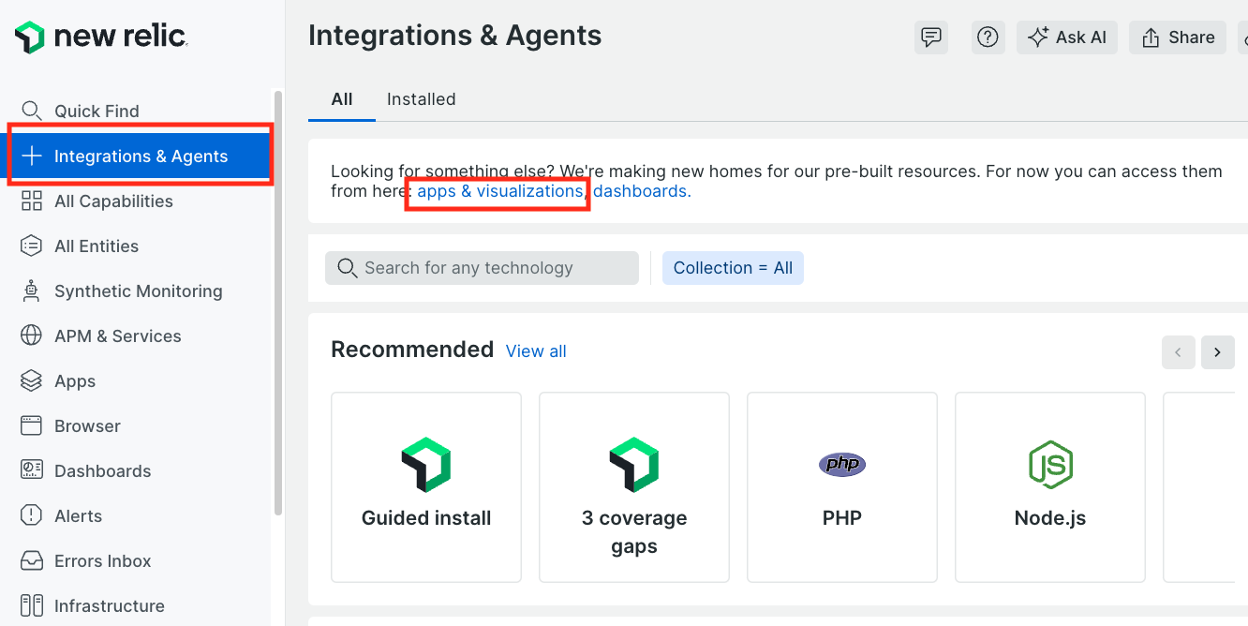Click View all next to Recommended

(x=536, y=351)
